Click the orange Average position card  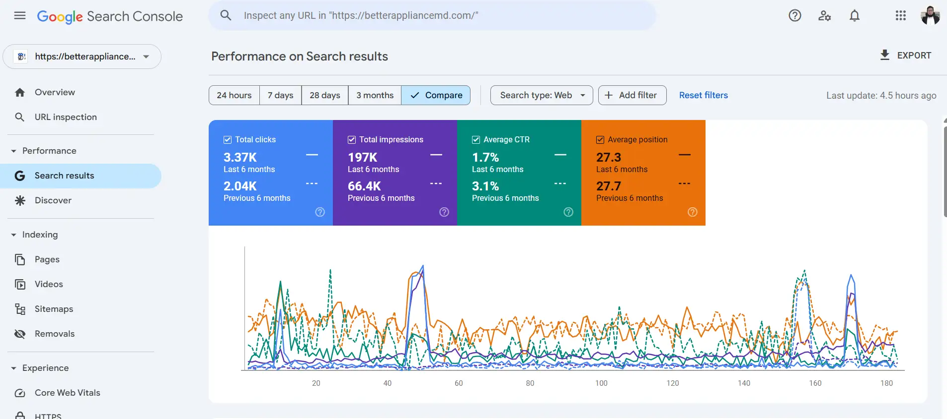pos(643,173)
